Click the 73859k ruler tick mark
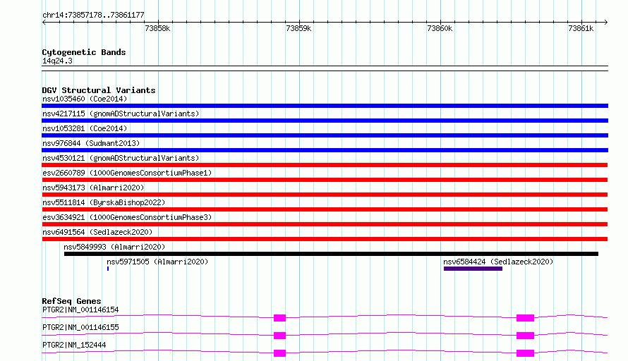 pos(299,22)
